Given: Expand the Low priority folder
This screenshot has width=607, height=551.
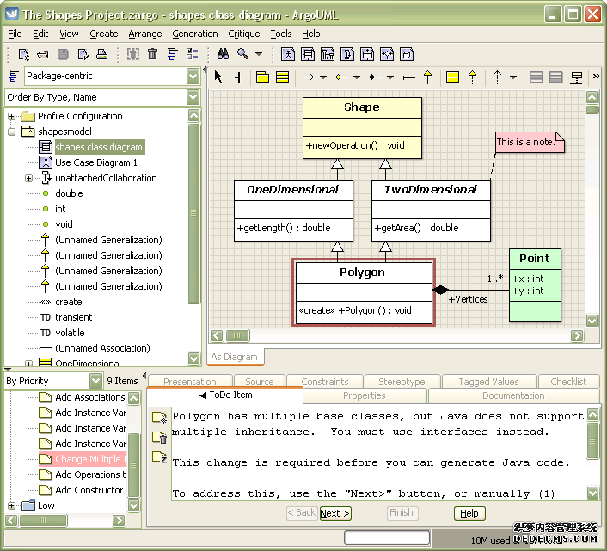Looking at the screenshot, I should pyautogui.click(x=12, y=505).
